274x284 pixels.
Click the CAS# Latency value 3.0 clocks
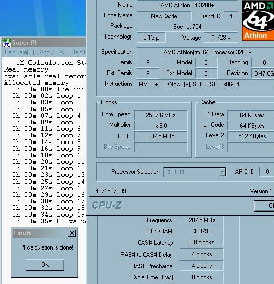click(x=202, y=242)
